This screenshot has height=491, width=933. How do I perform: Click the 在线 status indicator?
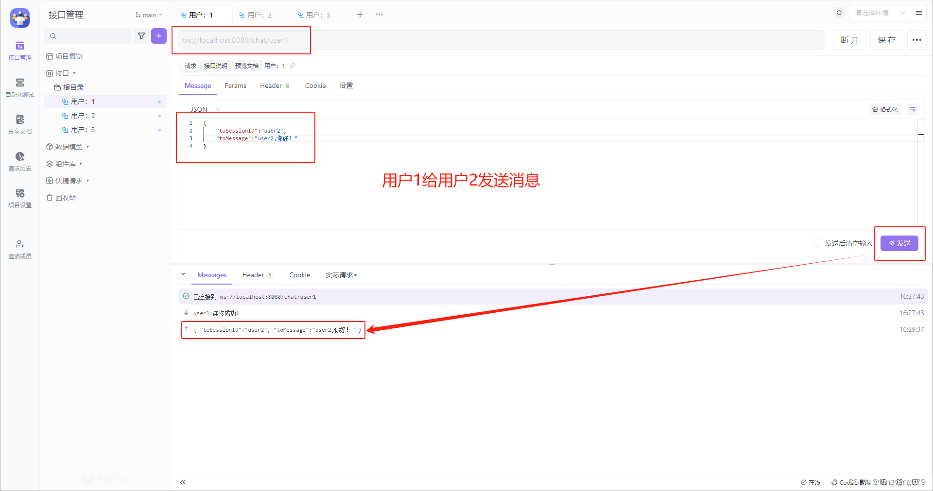click(x=811, y=482)
